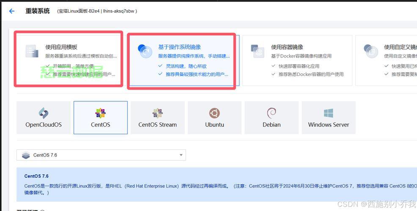
Task: Click 基于Docker容器镜像构建应用 description
Action: click(301, 56)
